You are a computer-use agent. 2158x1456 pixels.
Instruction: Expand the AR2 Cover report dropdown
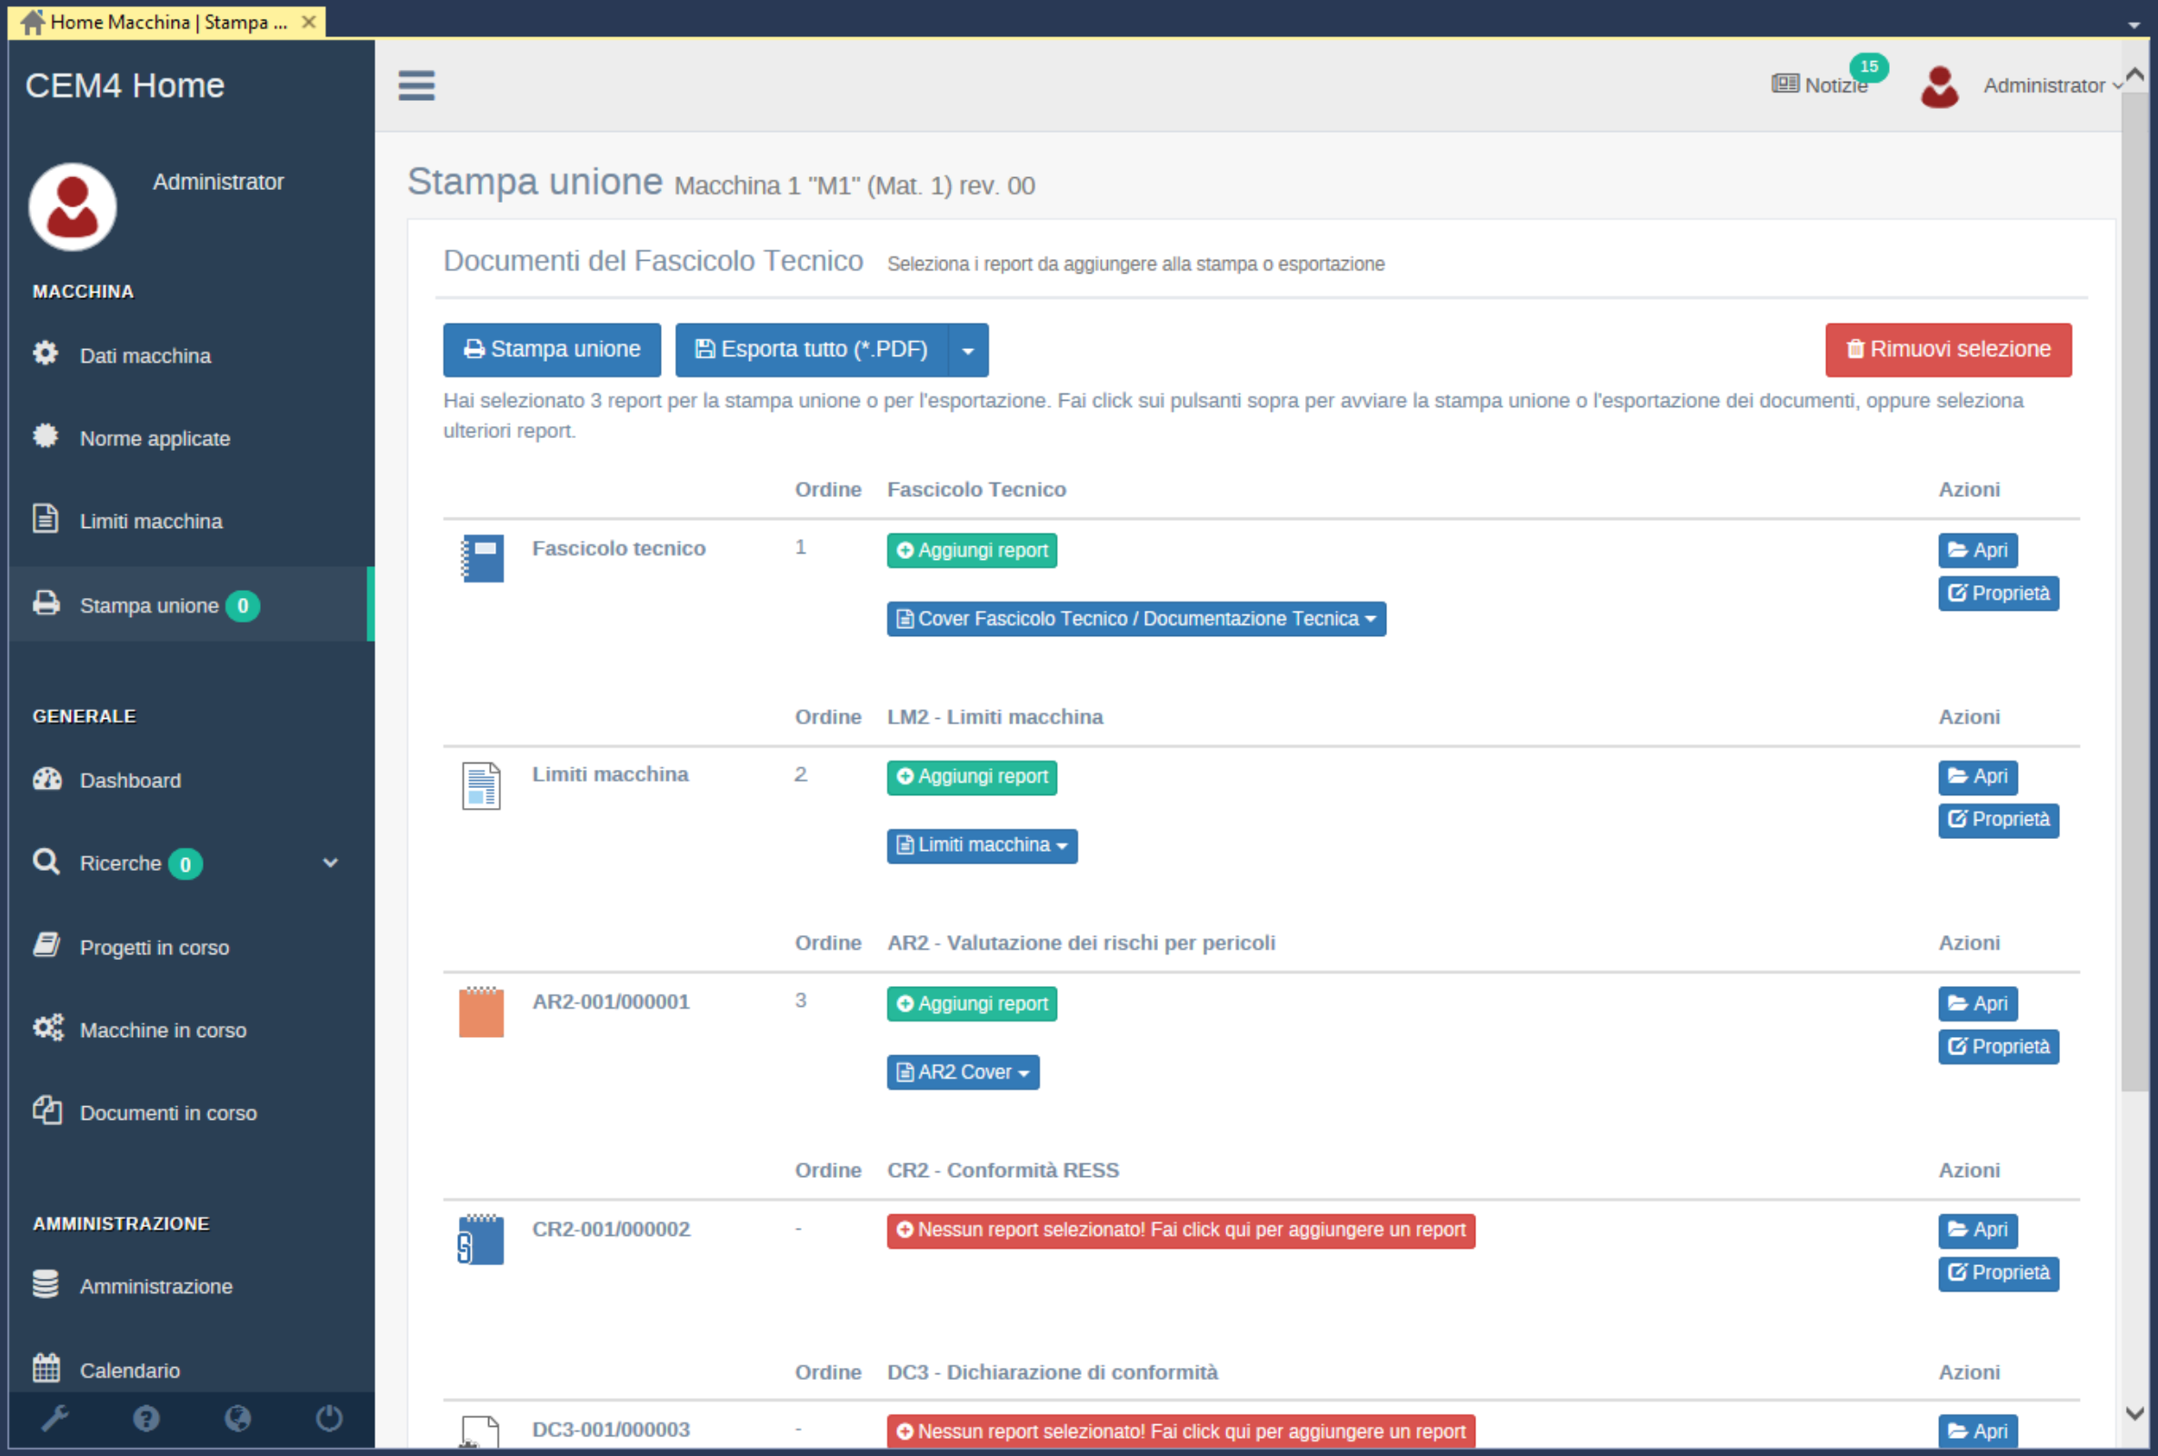(x=962, y=1072)
